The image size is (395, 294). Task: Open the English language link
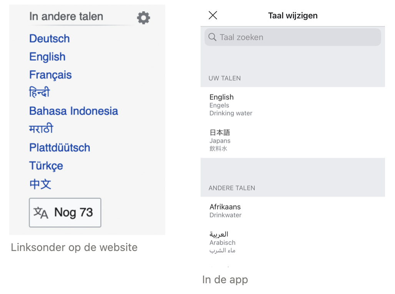point(47,57)
